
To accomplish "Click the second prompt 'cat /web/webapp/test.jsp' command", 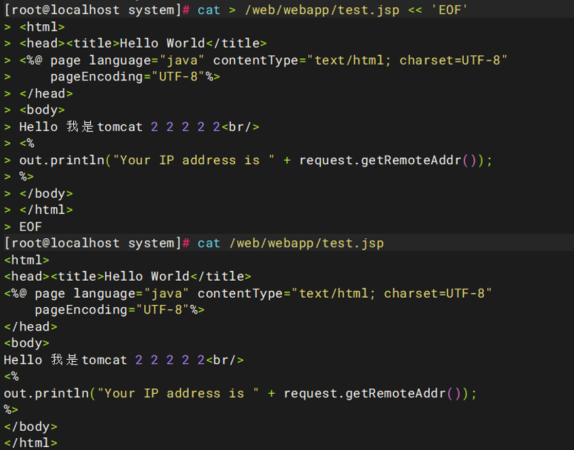I will click(x=291, y=243).
